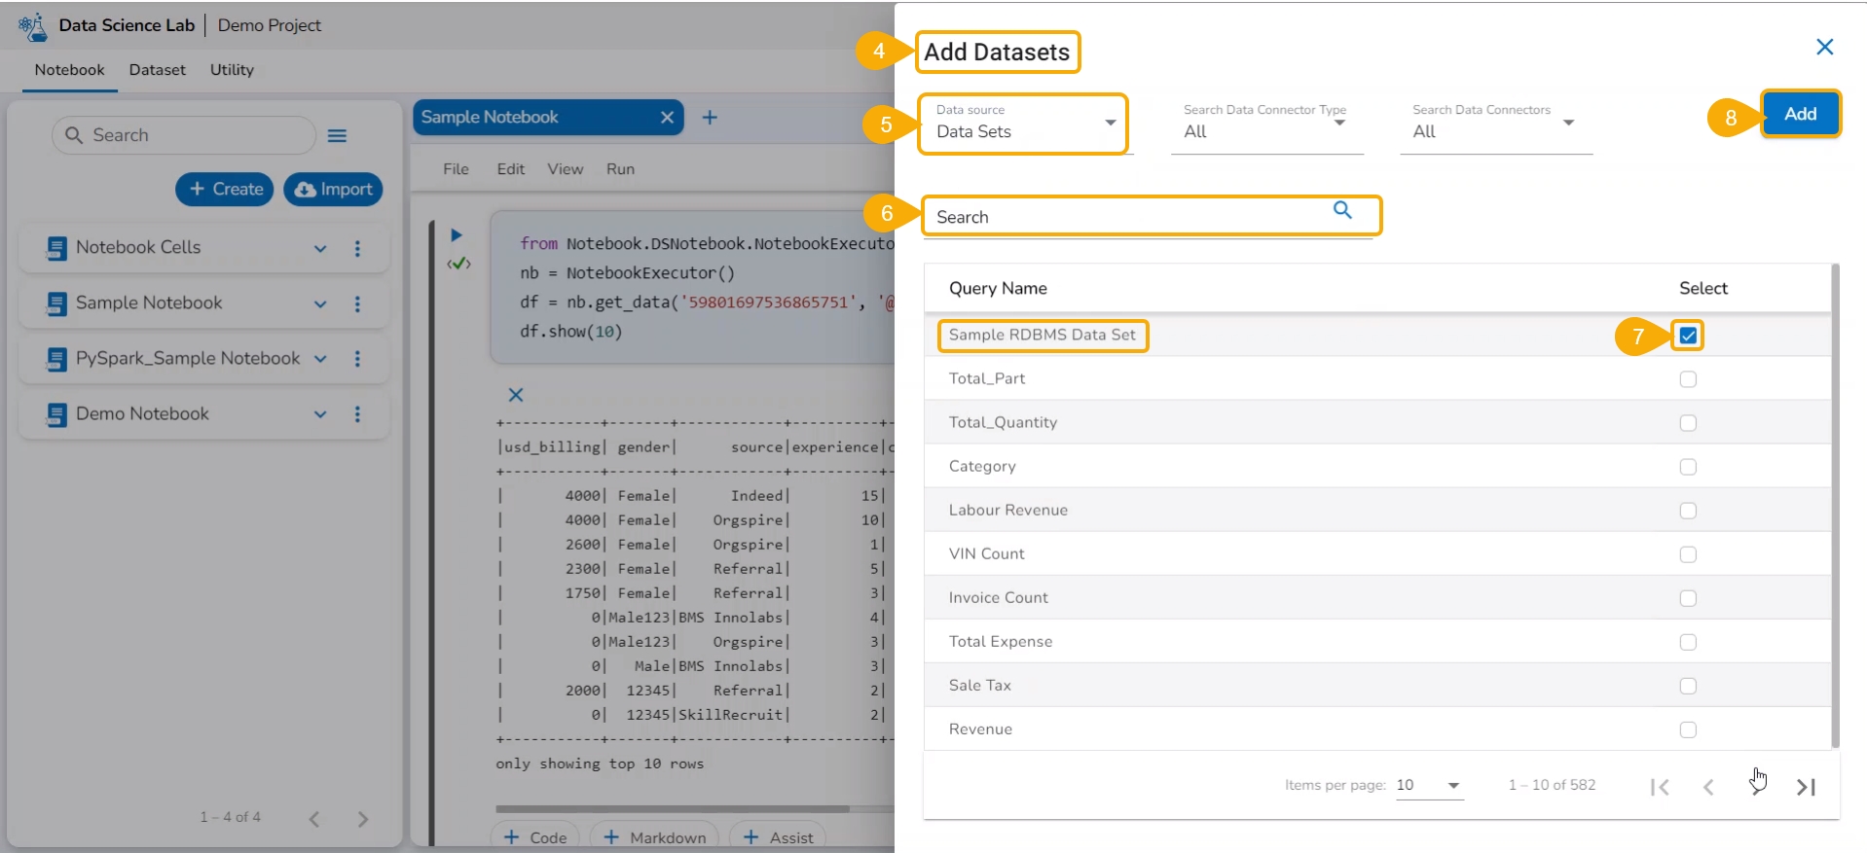Expand the PySpark_Sample Notebook chevron

[320, 359]
